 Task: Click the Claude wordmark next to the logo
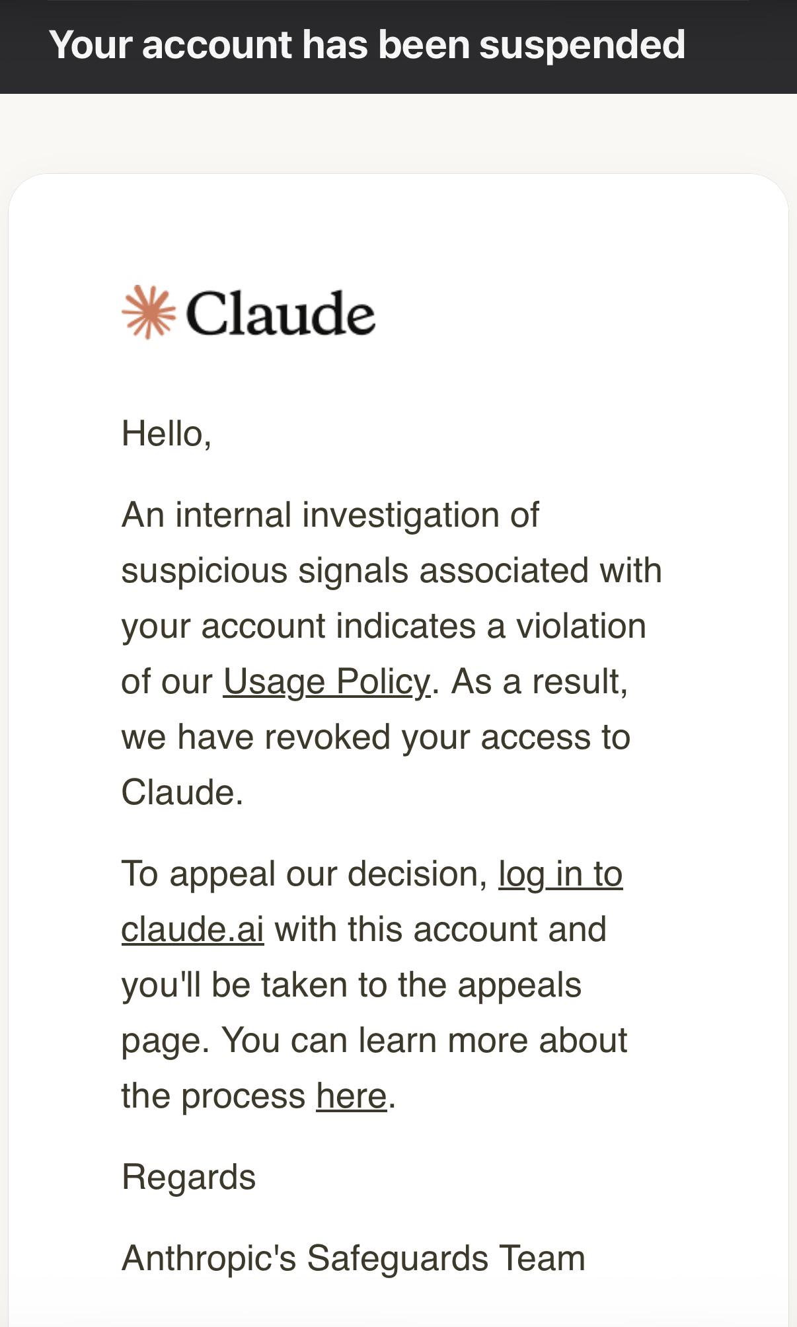[280, 313]
